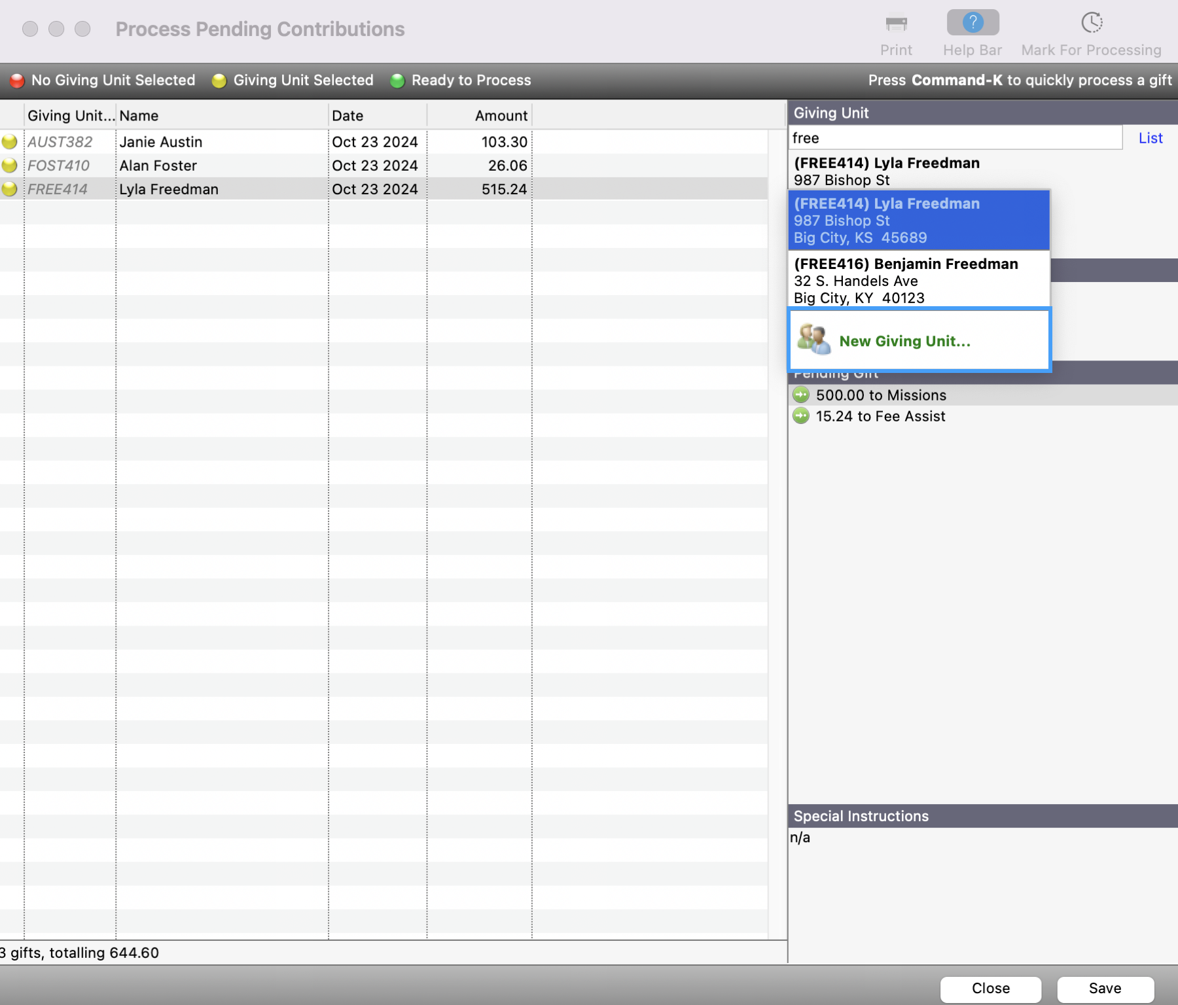Viewport: 1178px width, 1005px height.
Task: Click yellow status dot beside Janie Austin
Action: 10,142
